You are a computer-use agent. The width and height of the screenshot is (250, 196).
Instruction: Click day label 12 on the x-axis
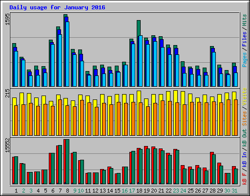[95, 191]
